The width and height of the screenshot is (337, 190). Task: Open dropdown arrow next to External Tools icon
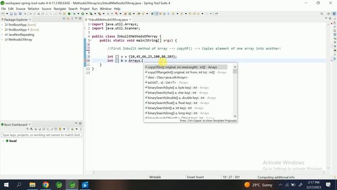[103, 14]
